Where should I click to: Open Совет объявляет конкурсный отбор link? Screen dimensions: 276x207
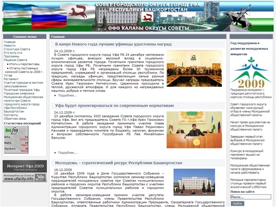[250, 110]
